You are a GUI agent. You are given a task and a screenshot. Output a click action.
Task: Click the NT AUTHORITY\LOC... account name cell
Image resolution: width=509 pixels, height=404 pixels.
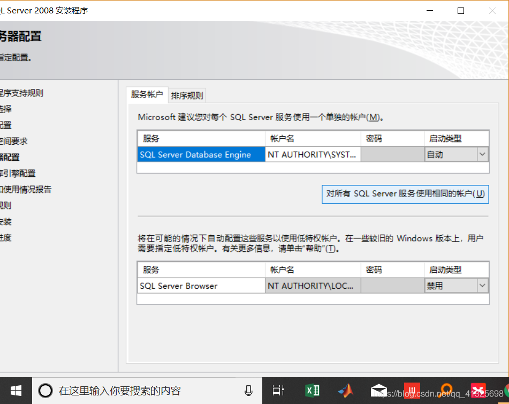click(x=313, y=286)
